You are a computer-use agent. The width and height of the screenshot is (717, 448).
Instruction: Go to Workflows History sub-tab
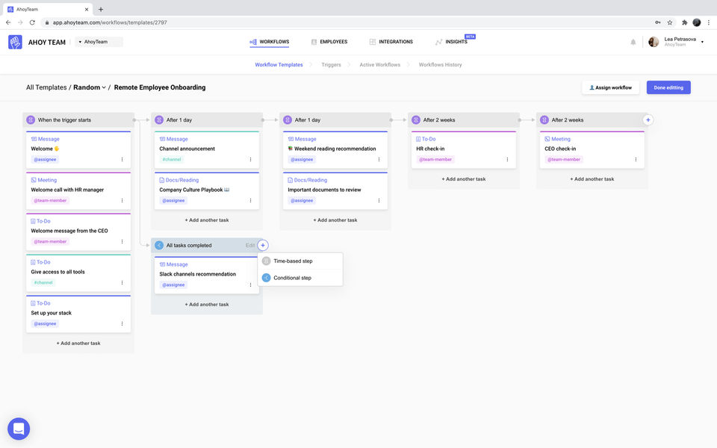[441, 65]
